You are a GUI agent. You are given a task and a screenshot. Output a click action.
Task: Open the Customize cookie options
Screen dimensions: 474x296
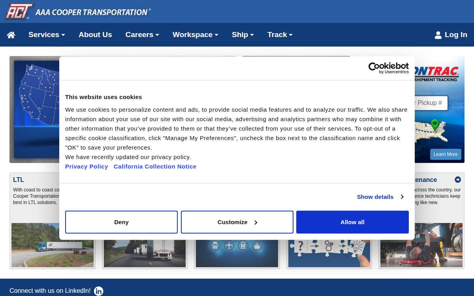pyautogui.click(x=237, y=222)
